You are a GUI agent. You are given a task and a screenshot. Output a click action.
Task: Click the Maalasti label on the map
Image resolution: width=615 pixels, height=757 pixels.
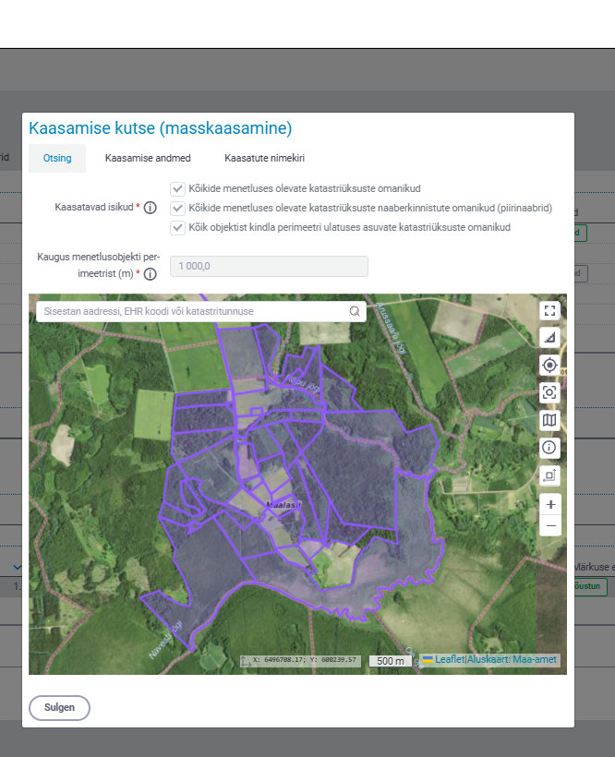coord(283,505)
